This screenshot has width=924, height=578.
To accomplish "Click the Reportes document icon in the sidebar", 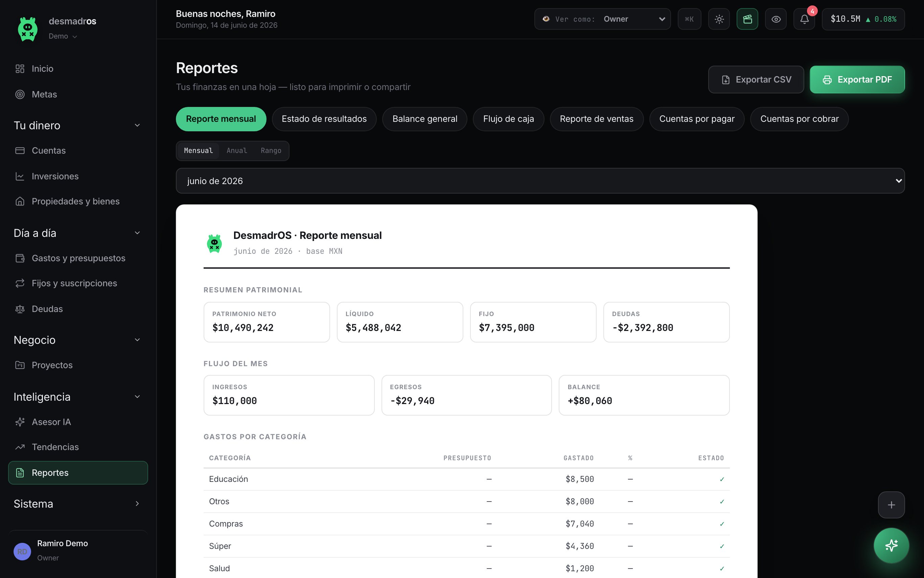I will point(20,473).
